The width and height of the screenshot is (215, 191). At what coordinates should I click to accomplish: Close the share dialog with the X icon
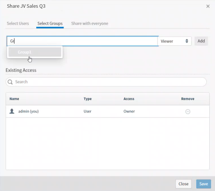(208, 6)
